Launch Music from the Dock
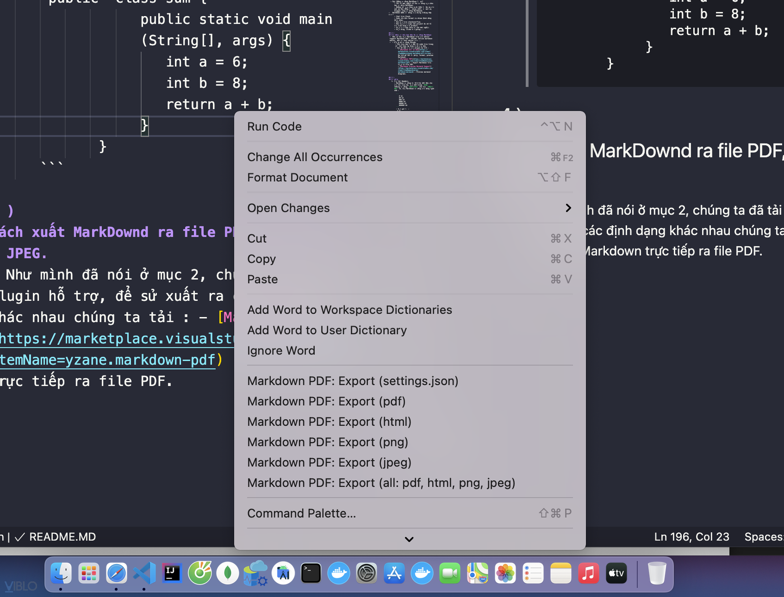Screen dimensions: 784x597 pyautogui.click(x=589, y=573)
